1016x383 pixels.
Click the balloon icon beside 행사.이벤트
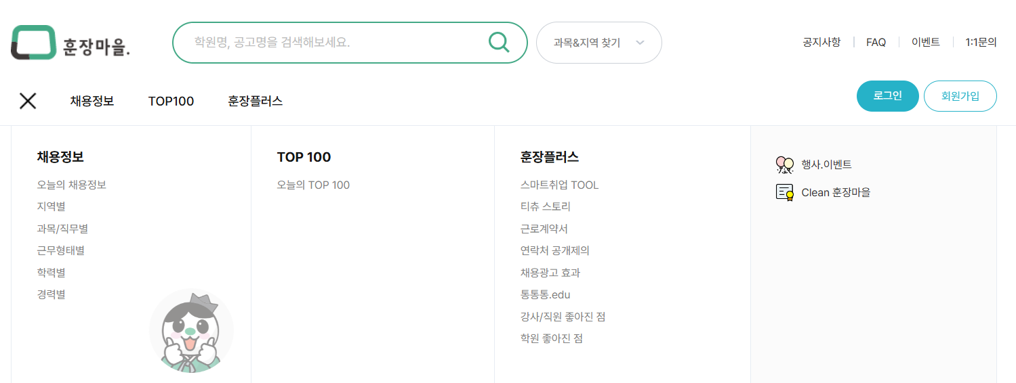tap(784, 164)
